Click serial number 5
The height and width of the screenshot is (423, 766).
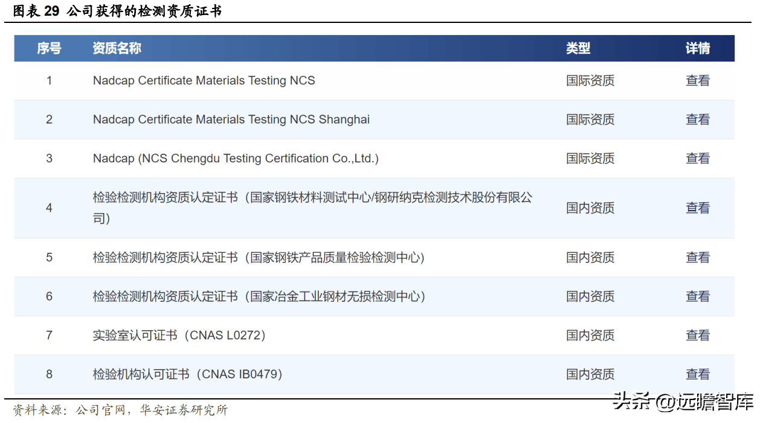pos(50,257)
